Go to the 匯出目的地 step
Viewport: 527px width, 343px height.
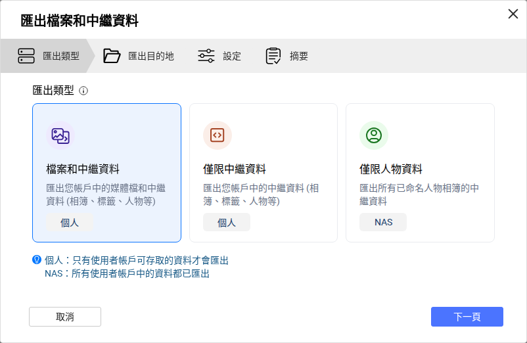coord(139,56)
